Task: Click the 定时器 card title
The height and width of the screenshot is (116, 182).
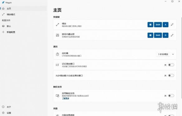Action: pos(65,53)
